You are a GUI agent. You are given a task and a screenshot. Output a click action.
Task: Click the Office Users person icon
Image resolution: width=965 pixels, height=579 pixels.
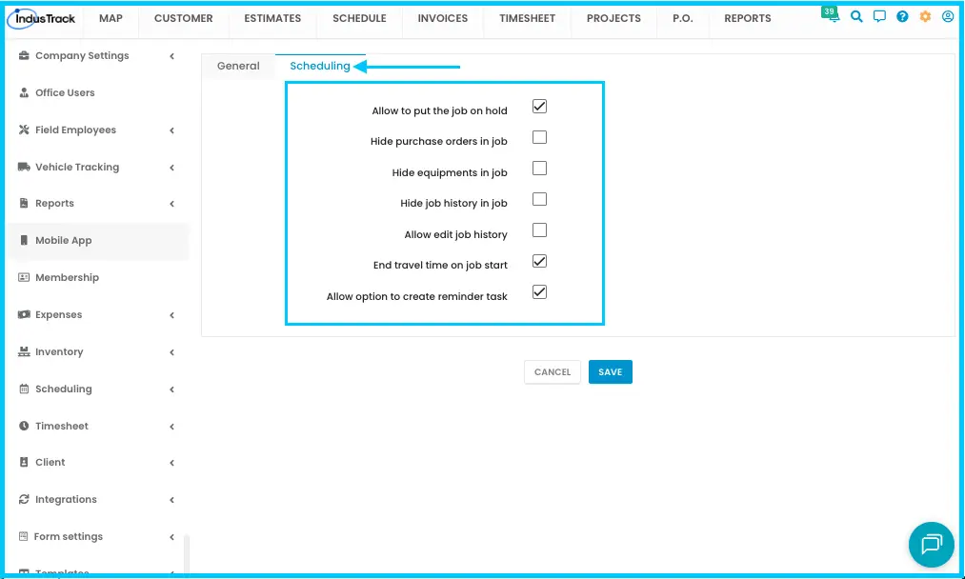click(x=24, y=92)
